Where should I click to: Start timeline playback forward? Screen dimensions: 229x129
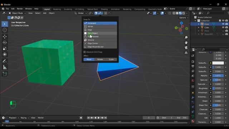click(99, 118)
